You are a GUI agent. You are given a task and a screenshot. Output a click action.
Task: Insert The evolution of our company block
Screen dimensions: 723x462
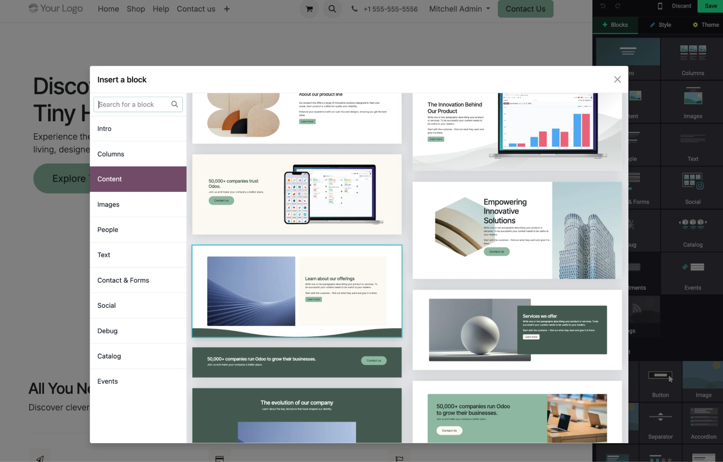click(x=297, y=415)
